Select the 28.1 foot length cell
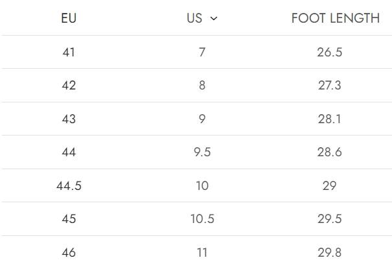392x271 pixels. [329, 119]
